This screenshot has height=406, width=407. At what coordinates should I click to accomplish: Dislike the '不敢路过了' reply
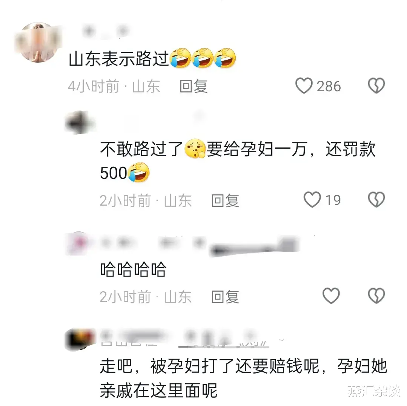tap(376, 200)
